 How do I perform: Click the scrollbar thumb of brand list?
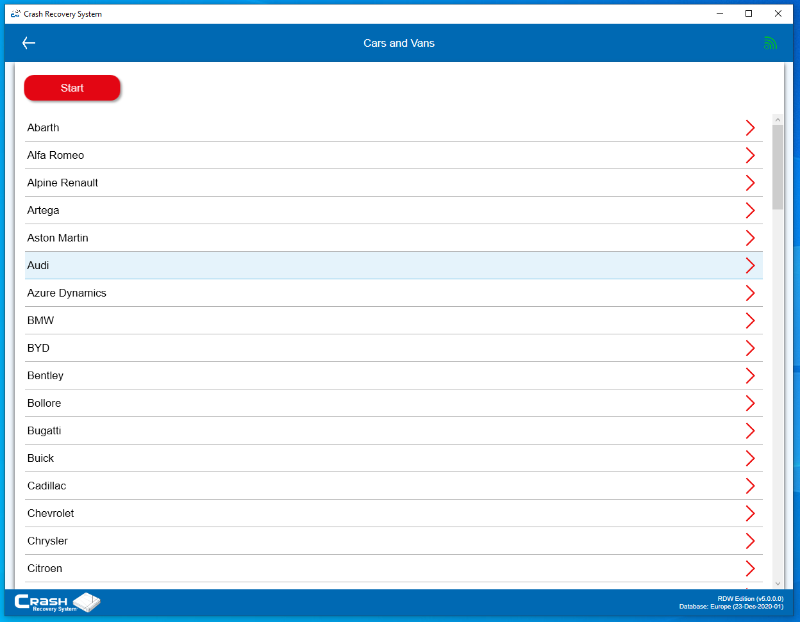(x=778, y=167)
